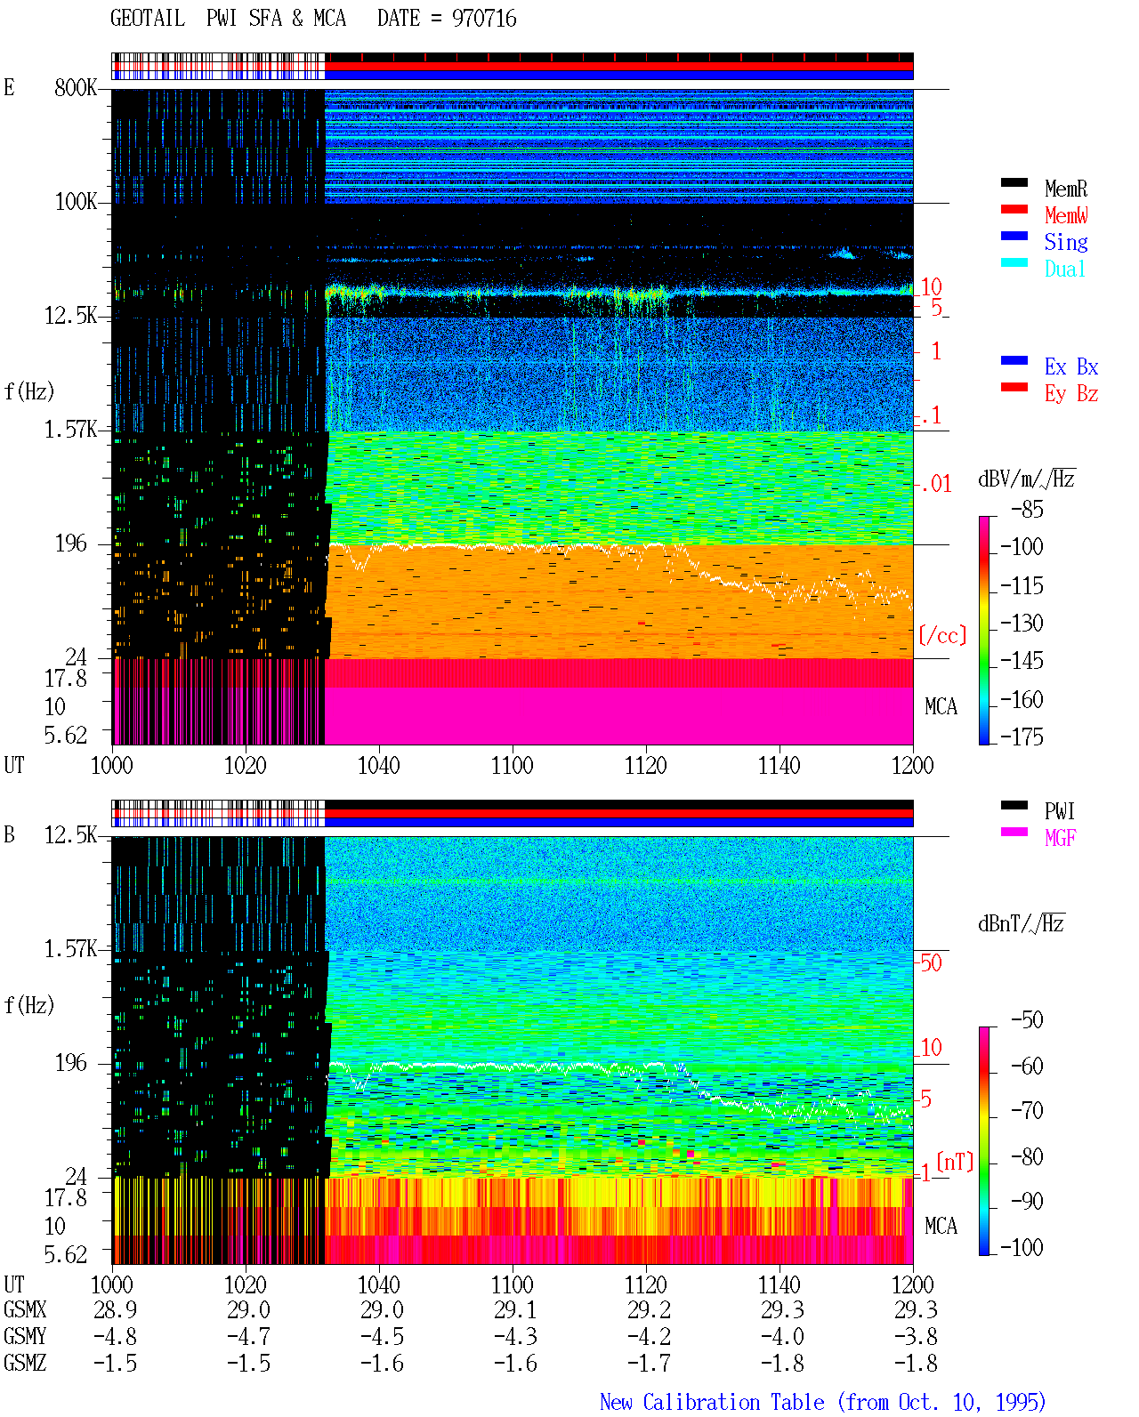Image resolution: width=1139 pixels, height=1417 pixels.
Task: Select the red [nT] field unit label
Action: [x=956, y=1162]
